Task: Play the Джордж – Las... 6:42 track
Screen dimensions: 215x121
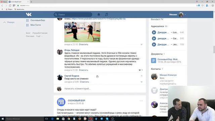Action: 154,32
